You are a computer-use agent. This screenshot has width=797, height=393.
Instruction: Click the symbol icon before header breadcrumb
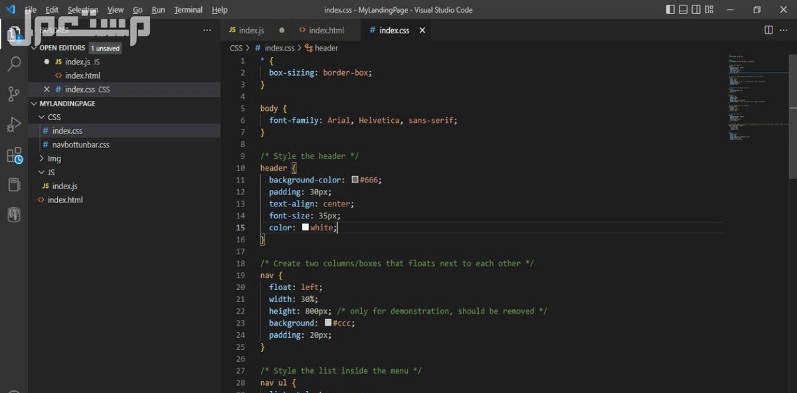pyautogui.click(x=309, y=48)
